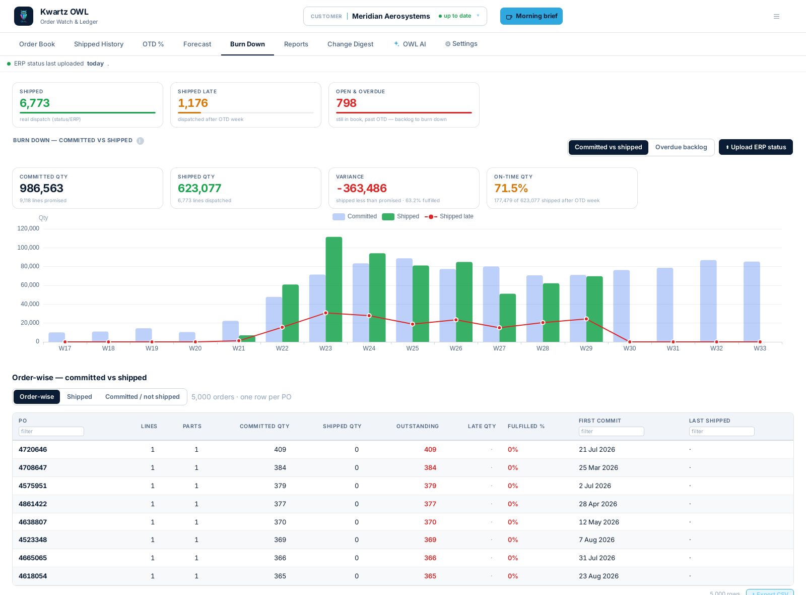Click the Kwartz OWL logo icon
Screen dimensions: 806x595
(24, 16)
